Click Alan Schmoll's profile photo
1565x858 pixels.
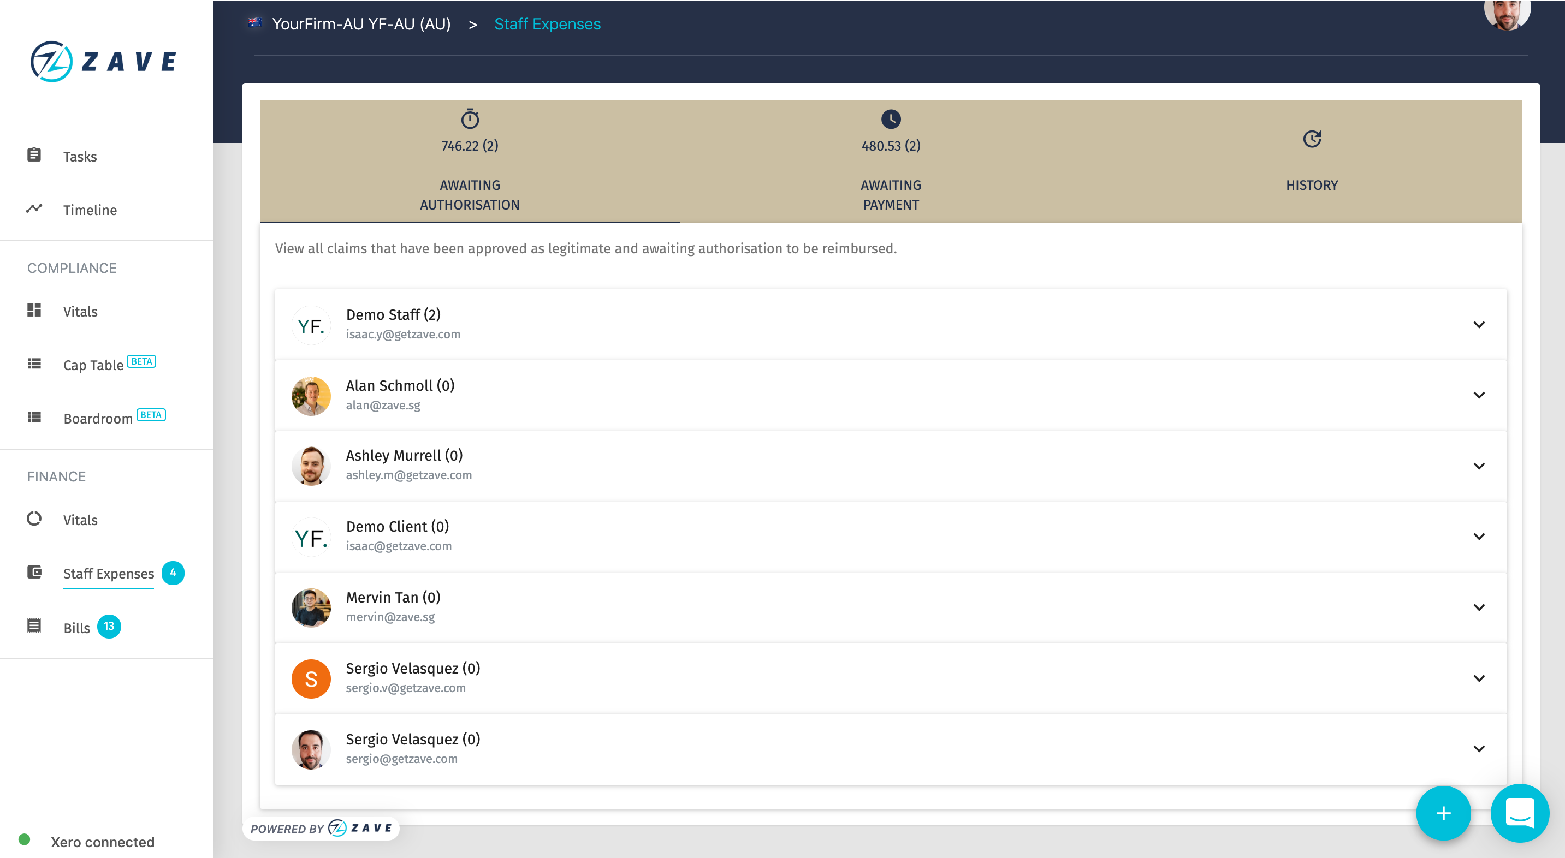pos(311,396)
